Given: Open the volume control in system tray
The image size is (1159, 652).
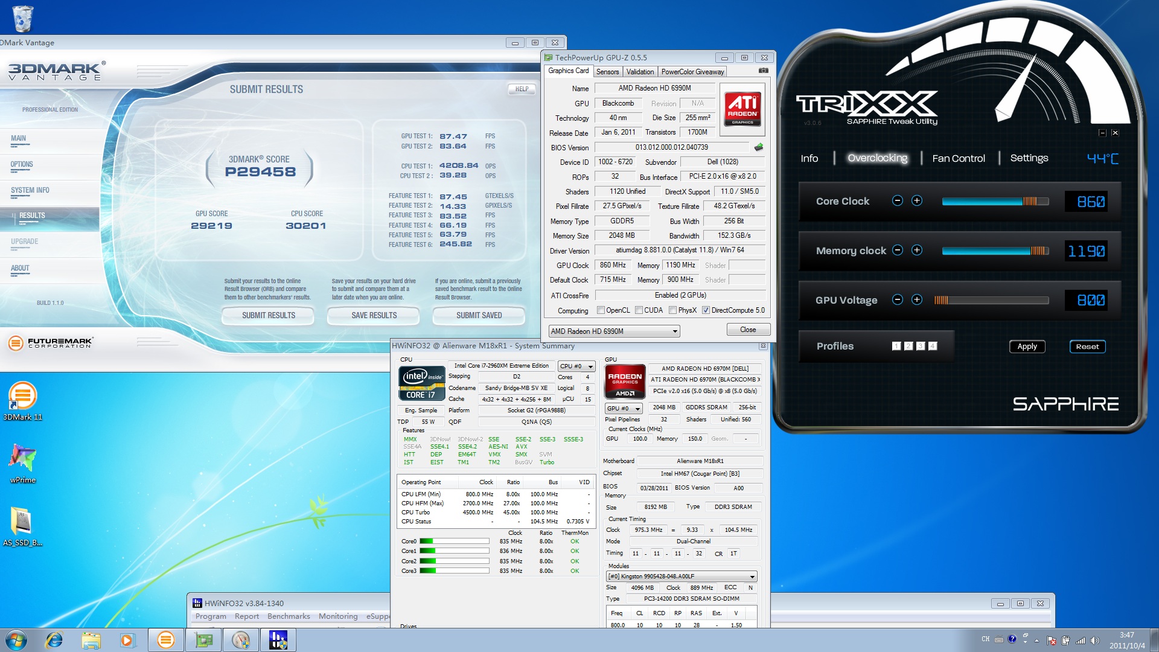Looking at the screenshot, I should pos(1094,641).
